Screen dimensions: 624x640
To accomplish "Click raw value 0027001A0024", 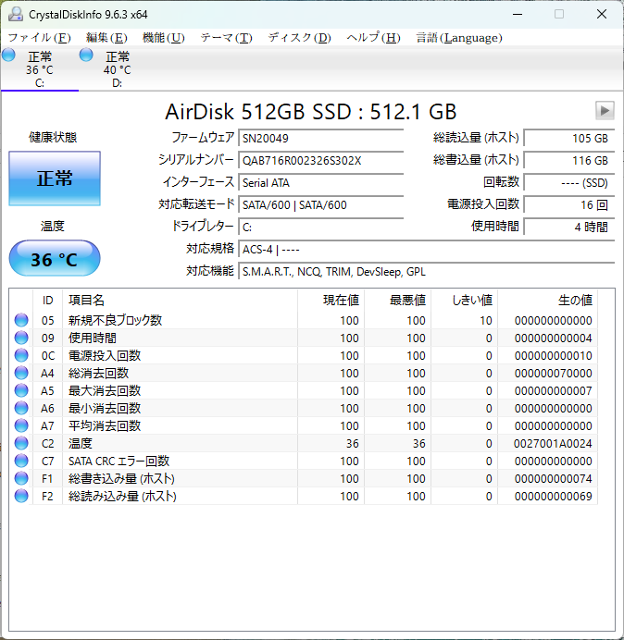I will click(x=553, y=444).
